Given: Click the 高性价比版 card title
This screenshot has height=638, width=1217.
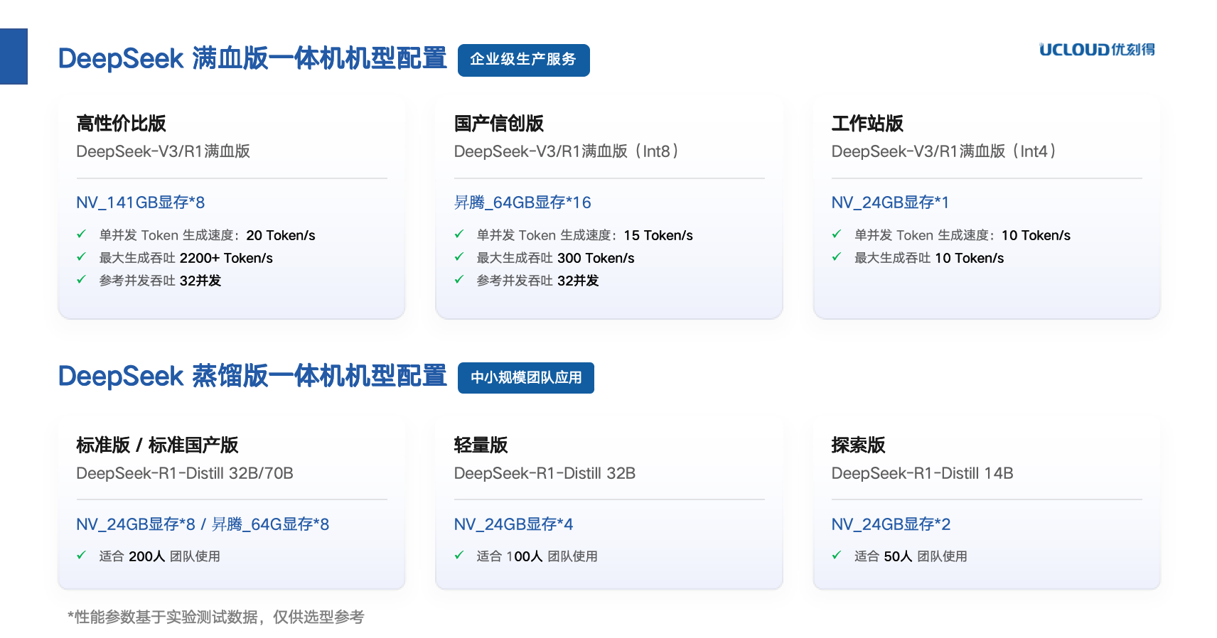Looking at the screenshot, I should 121,124.
